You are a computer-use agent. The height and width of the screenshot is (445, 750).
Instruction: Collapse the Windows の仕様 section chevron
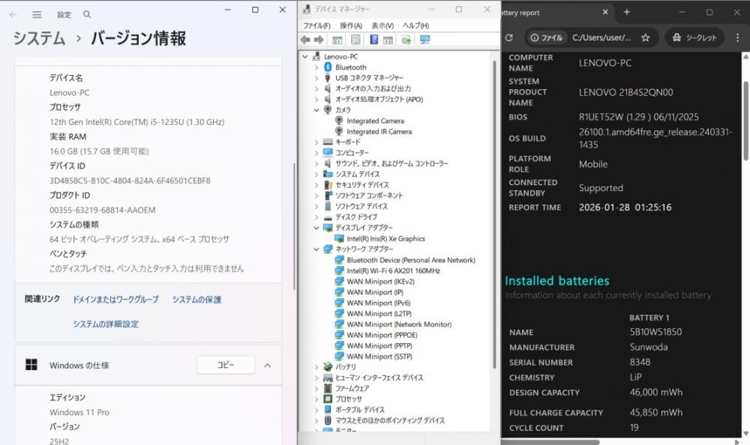coord(268,365)
